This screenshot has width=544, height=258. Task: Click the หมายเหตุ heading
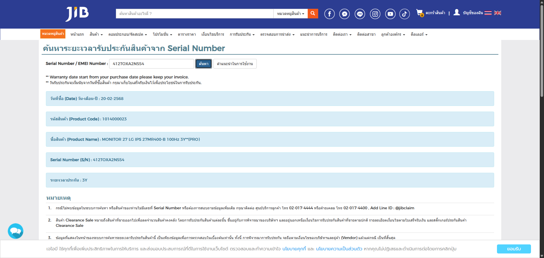coord(58,198)
